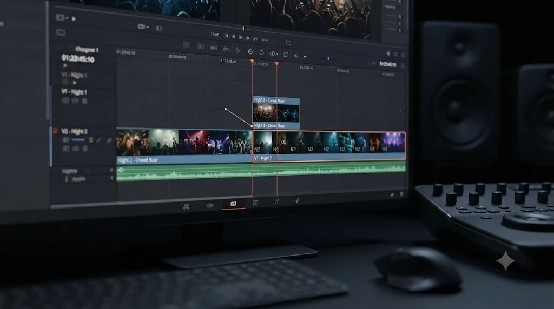Click the home icon at bottom right of window
The image size is (554, 309).
[392, 194]
